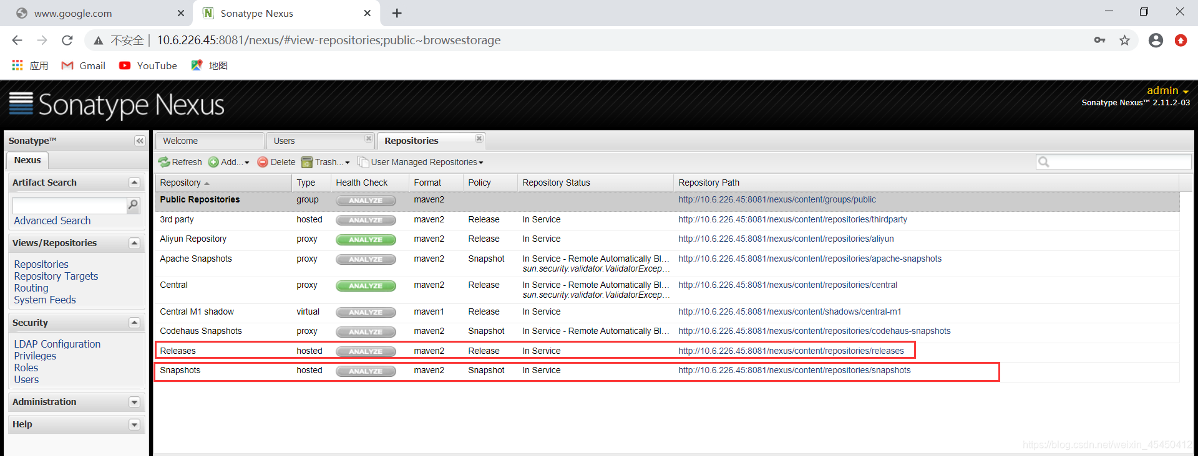Open Routing link in sidebar

point(31,288)
